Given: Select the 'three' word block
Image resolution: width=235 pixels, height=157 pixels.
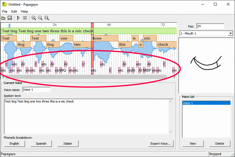Looking at the screenshot, I should click(105, 38).
